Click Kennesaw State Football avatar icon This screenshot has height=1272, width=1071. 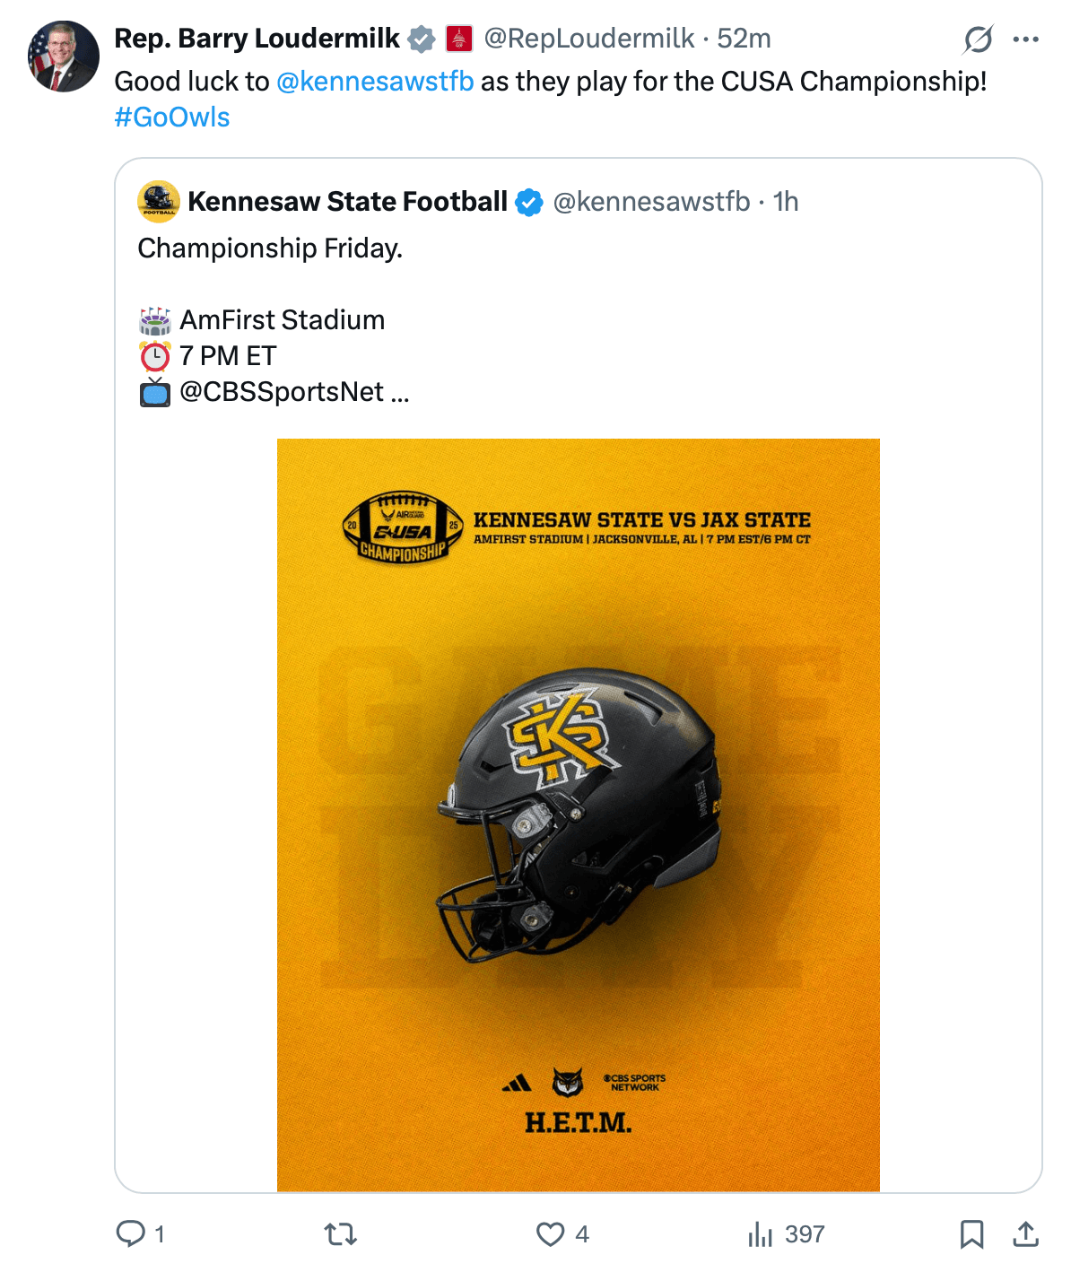159,202
